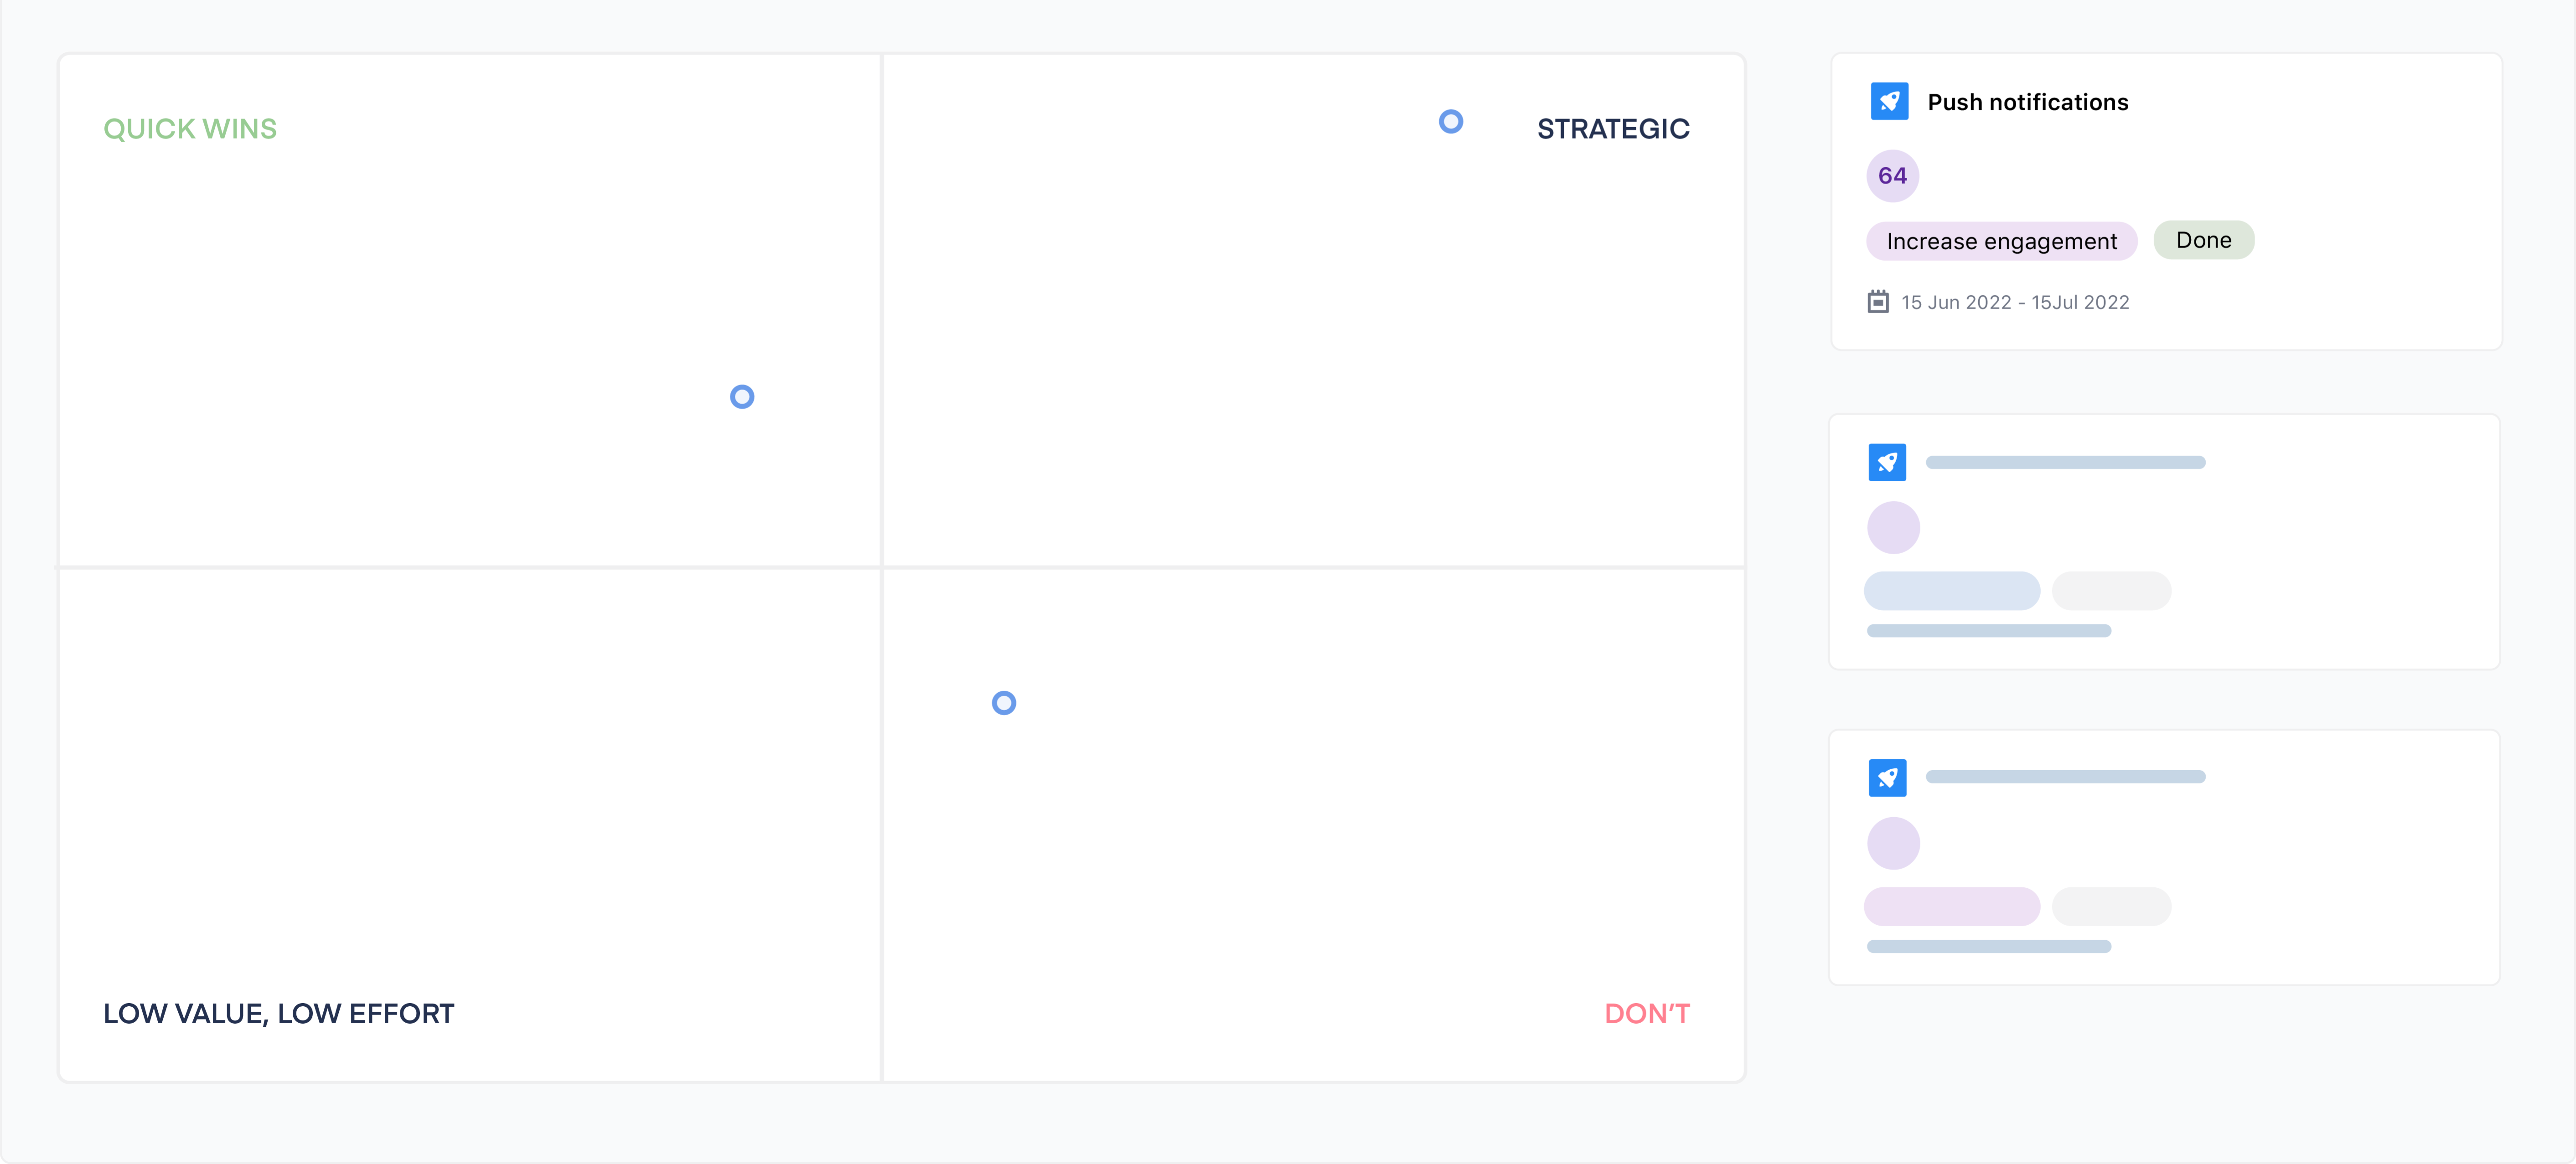
Task: Toggle the Increase engagement tag
Action: [x=2001, y=241]
